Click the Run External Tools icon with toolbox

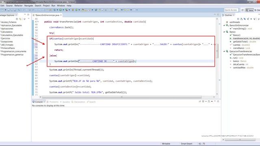[x=66, y=10]
